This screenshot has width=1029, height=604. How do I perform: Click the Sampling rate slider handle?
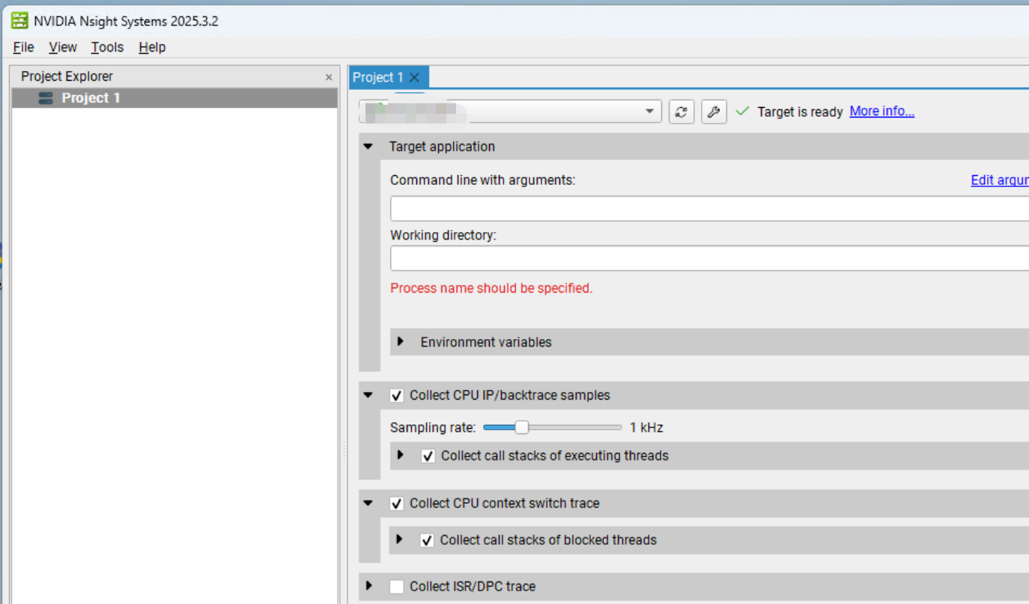(x=523, y=427)
